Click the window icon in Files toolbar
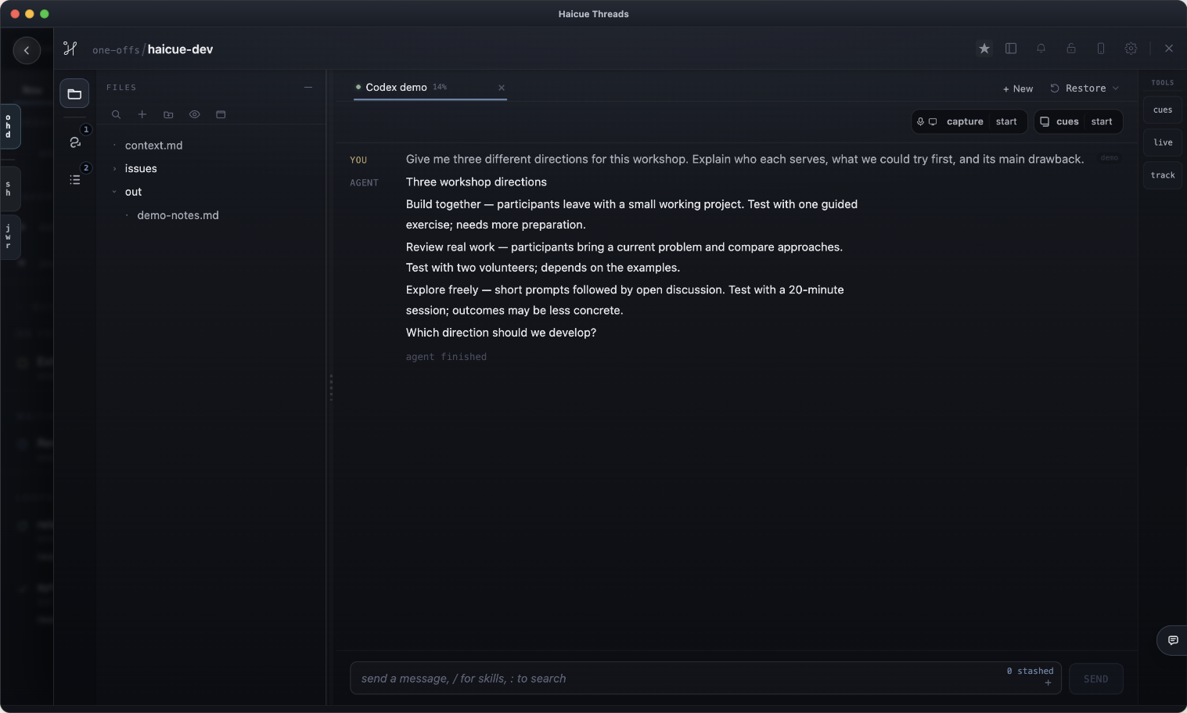This screenshot has width=1187, height=713. (x=221, y=114)
